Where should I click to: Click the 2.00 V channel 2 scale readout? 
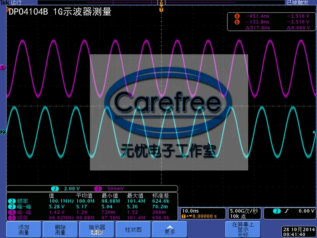pos(72,189)
